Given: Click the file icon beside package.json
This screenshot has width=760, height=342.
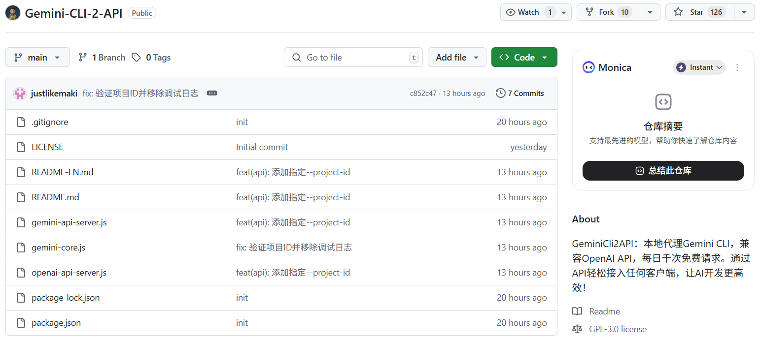Looking at the screenshot, I should pyautogui.click(x=21, y=323).
